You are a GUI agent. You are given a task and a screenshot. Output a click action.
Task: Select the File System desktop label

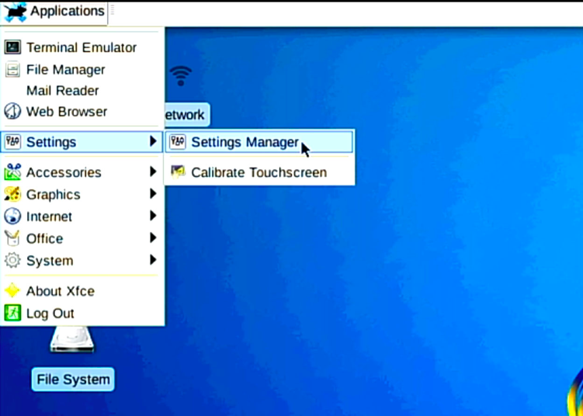73,380
